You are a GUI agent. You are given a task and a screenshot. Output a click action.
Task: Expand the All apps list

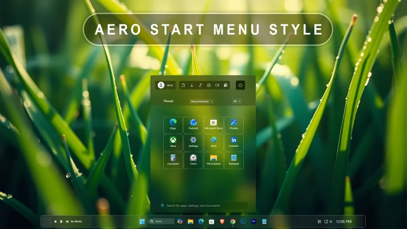237,101
